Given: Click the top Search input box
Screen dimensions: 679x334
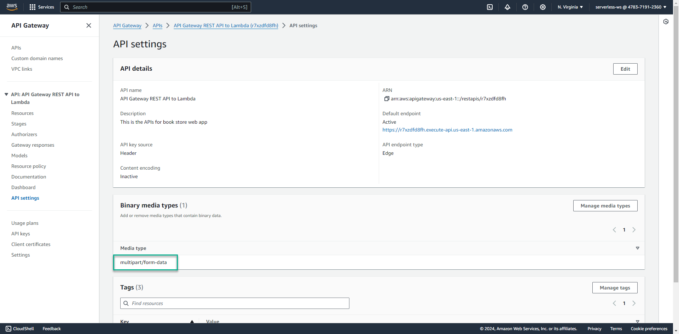Looking at the screenshot, I should click(x=156, y=7).
